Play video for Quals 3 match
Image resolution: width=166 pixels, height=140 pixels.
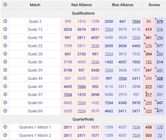tap(5, 21)
